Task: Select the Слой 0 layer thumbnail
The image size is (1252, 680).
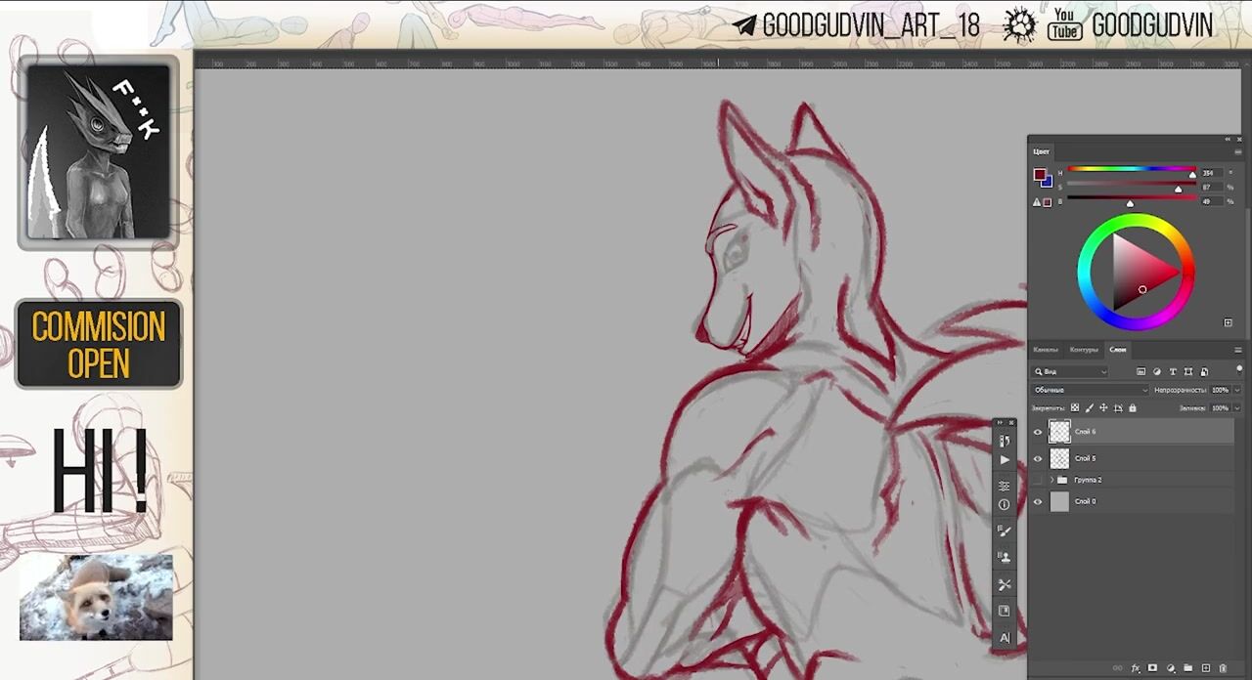Action: point(1059,502)
